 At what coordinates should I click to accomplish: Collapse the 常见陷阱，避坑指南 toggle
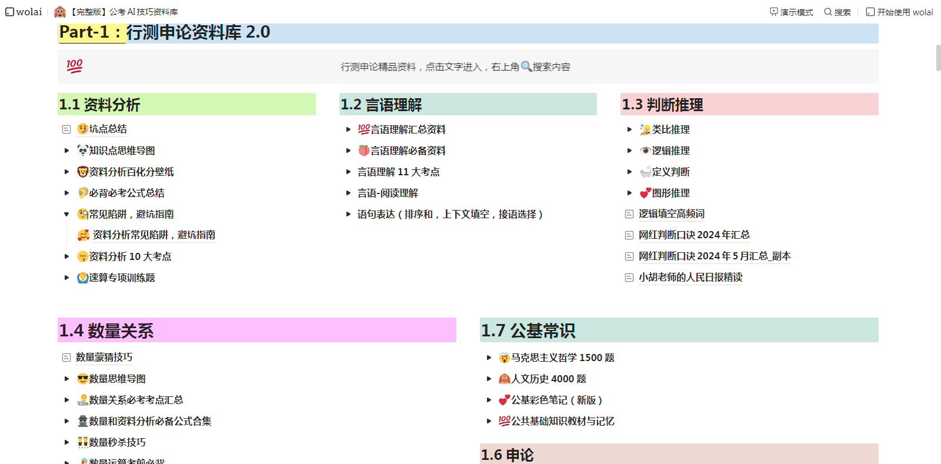coord(66,214)
